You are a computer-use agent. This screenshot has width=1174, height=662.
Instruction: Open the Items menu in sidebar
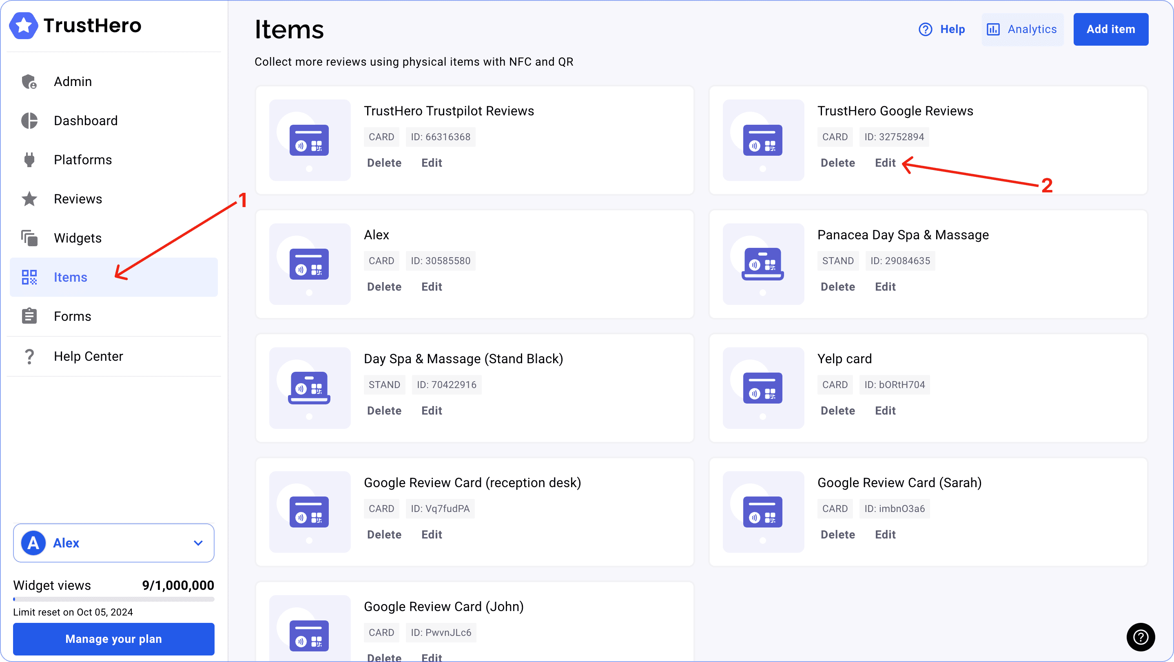tap(70, 277)
